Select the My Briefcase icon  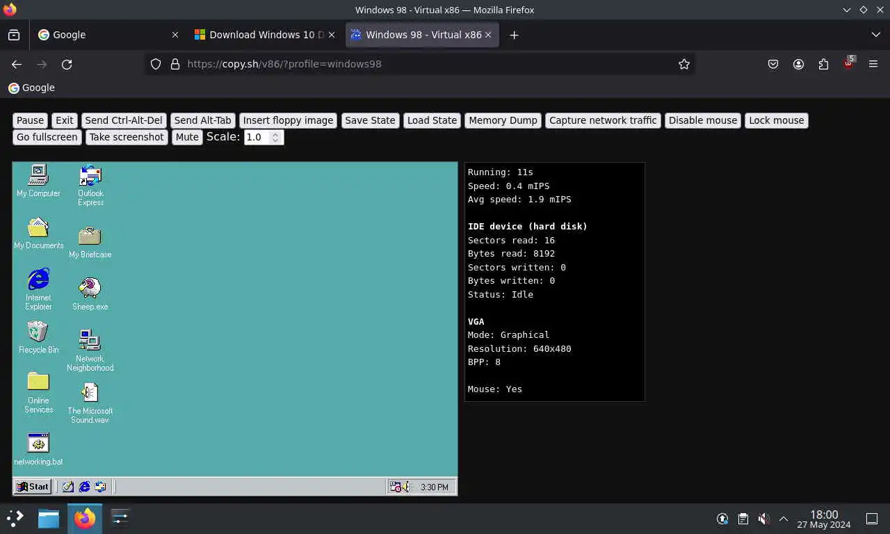click(90, 242)
